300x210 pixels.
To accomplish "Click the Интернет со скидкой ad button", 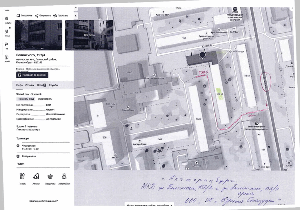I will click(x=32, y=75).
